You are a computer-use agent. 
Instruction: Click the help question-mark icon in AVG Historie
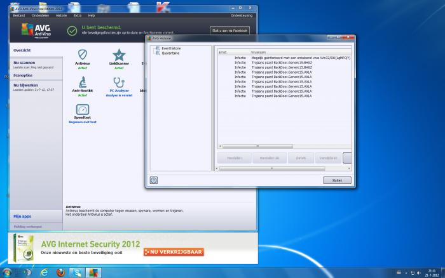click(154, 180)
